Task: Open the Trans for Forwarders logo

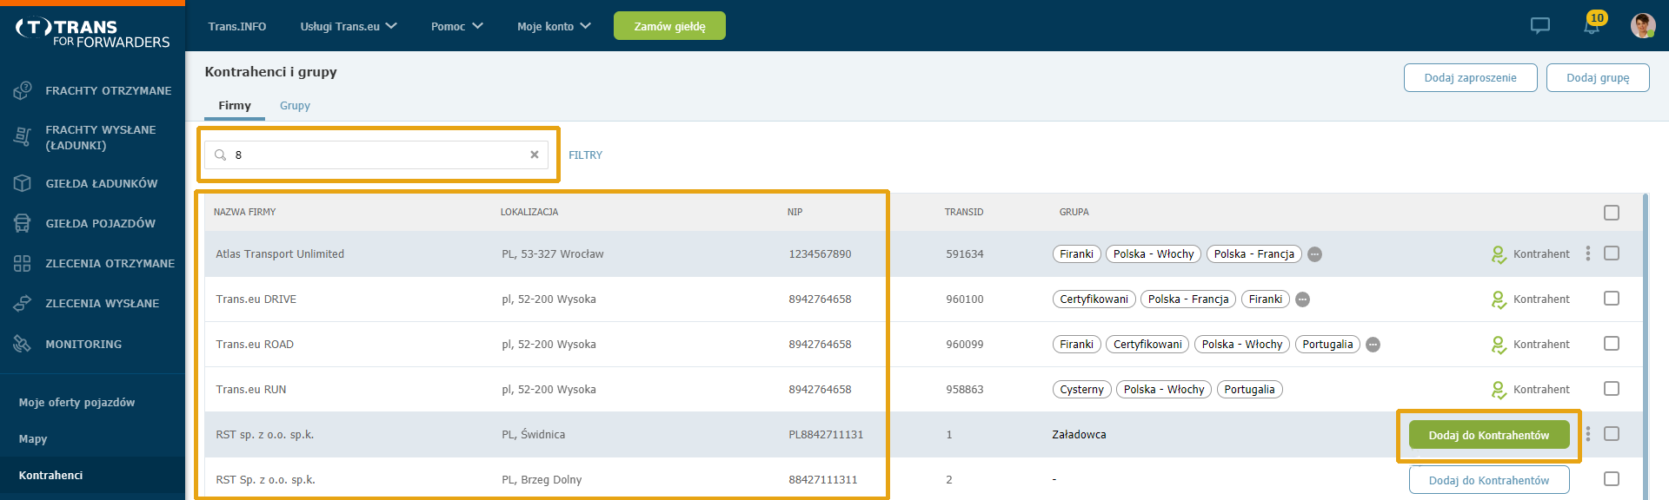Action: pyautogui.click(x=92, y=33)
